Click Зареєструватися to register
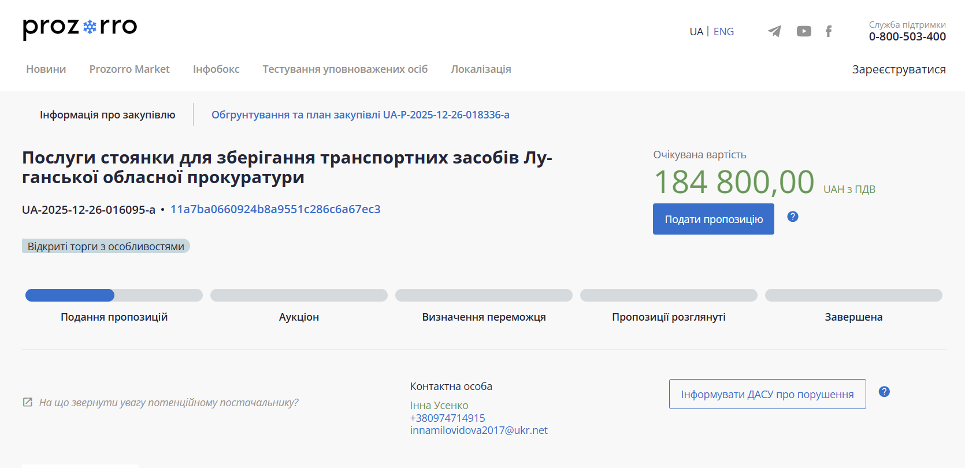 coord(899,69)
